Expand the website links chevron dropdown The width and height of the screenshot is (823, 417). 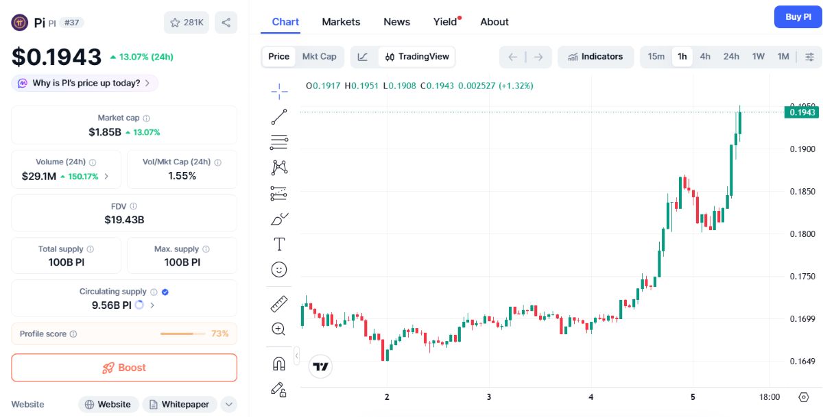pyautogui.click(x=229, y=405)
